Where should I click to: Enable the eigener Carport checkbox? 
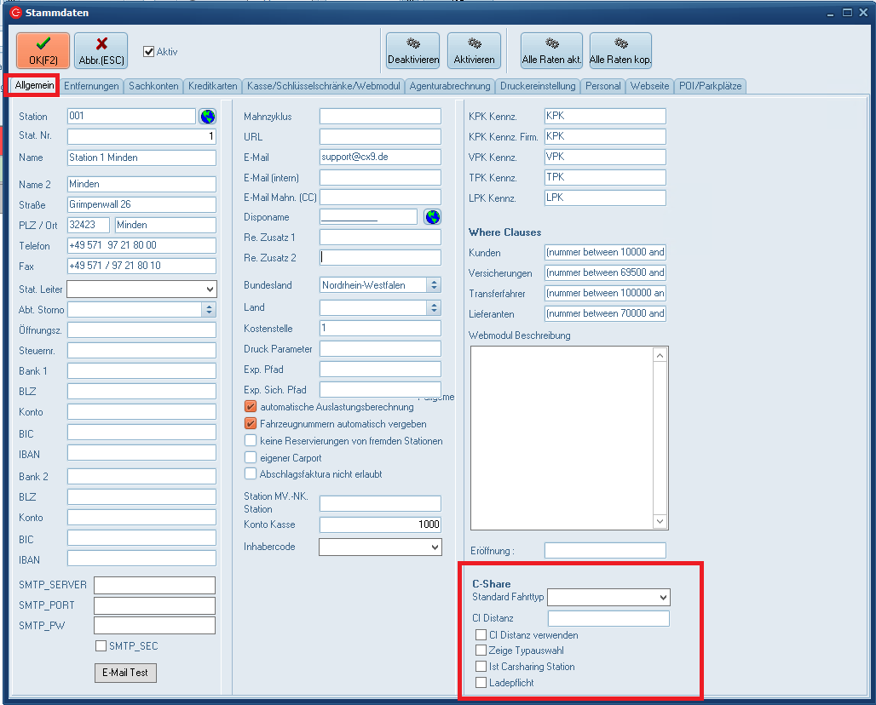(251, 457)
